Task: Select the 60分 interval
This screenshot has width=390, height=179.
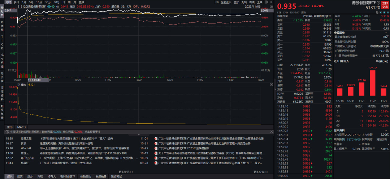Action: pyautogui.click(x=56, y=2)
